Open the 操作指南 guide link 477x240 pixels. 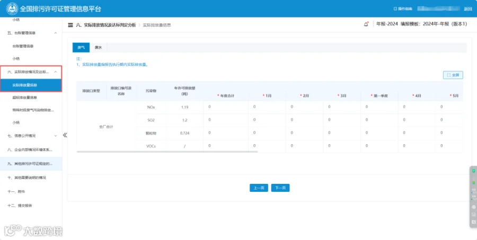[x=403, y=9]
